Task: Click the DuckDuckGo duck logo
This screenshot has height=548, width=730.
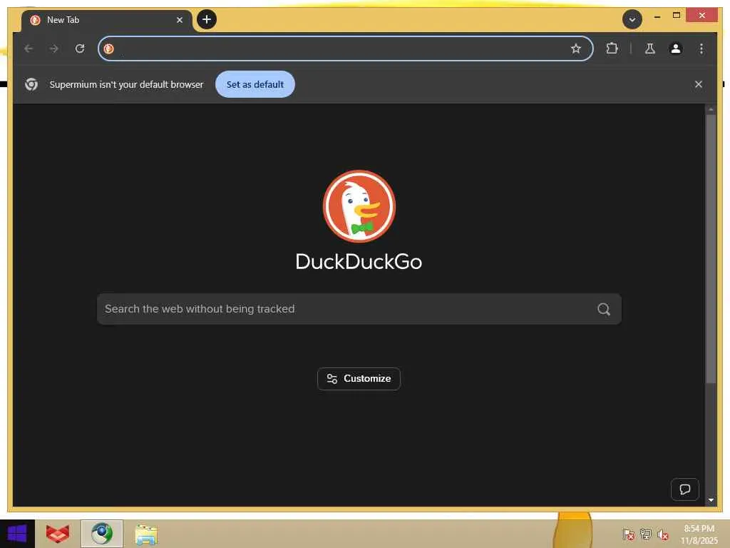Action: tap(359, 206)
